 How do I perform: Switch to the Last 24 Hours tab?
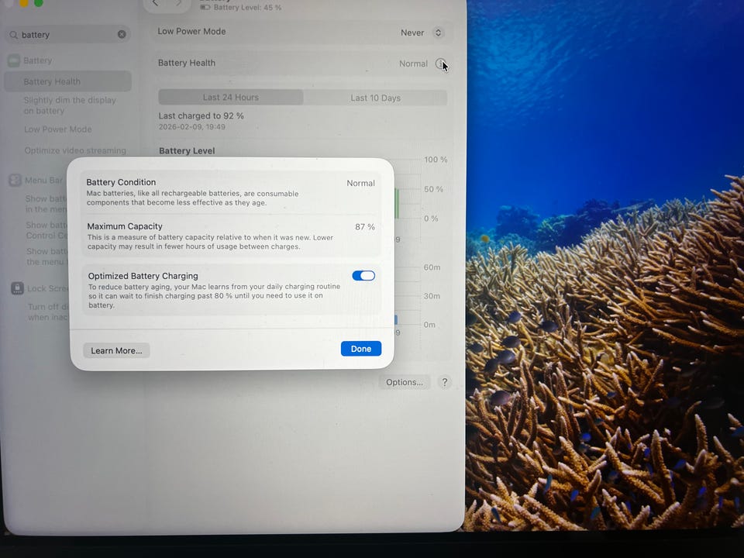pos(231,98)
